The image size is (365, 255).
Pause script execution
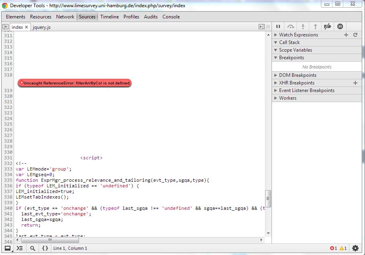coord(278,26)
